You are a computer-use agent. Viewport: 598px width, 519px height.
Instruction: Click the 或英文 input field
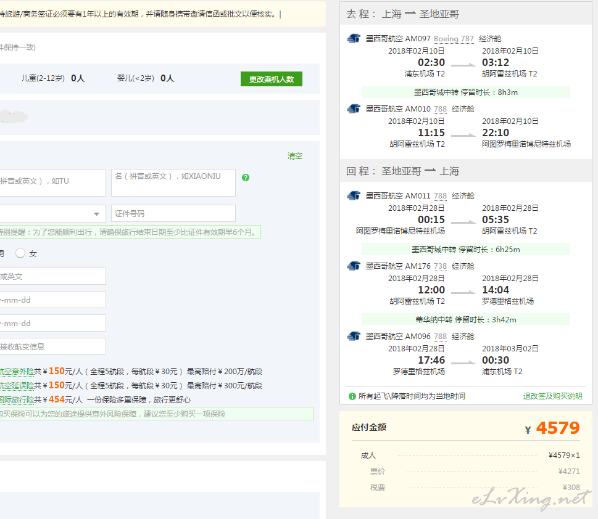tap(52, 276)
